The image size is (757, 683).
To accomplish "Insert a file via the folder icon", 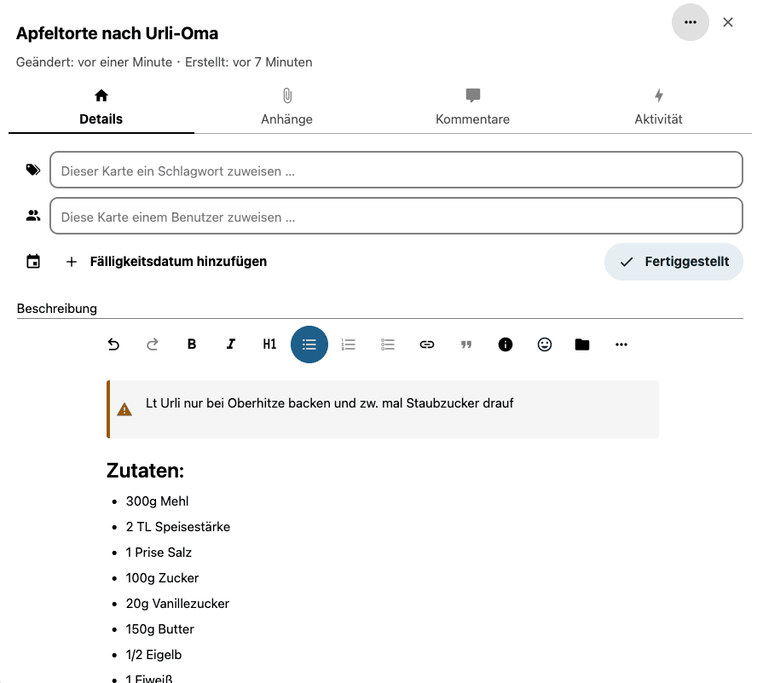I will pyautogui.click(x=582, y=344).
